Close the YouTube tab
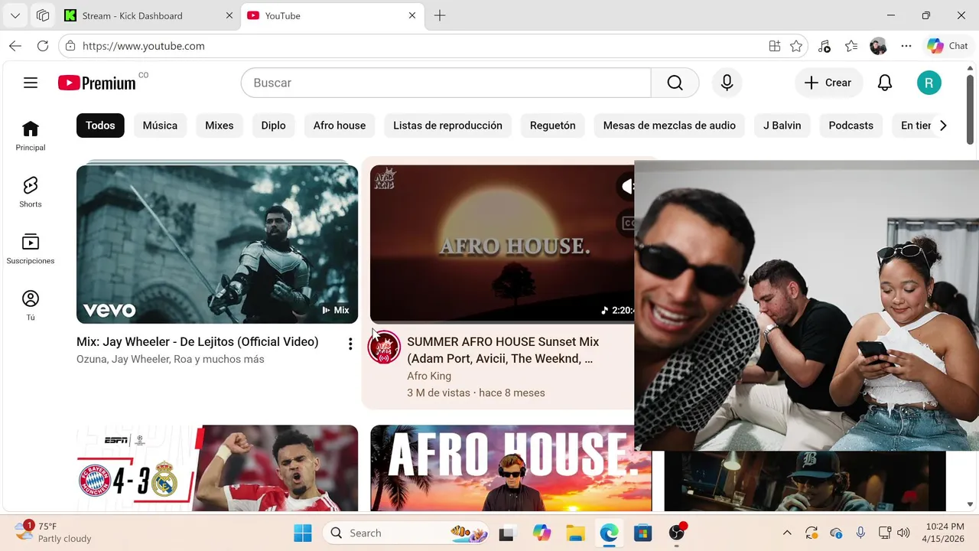The width and height of the screenshot is (979, 551). 412,15
